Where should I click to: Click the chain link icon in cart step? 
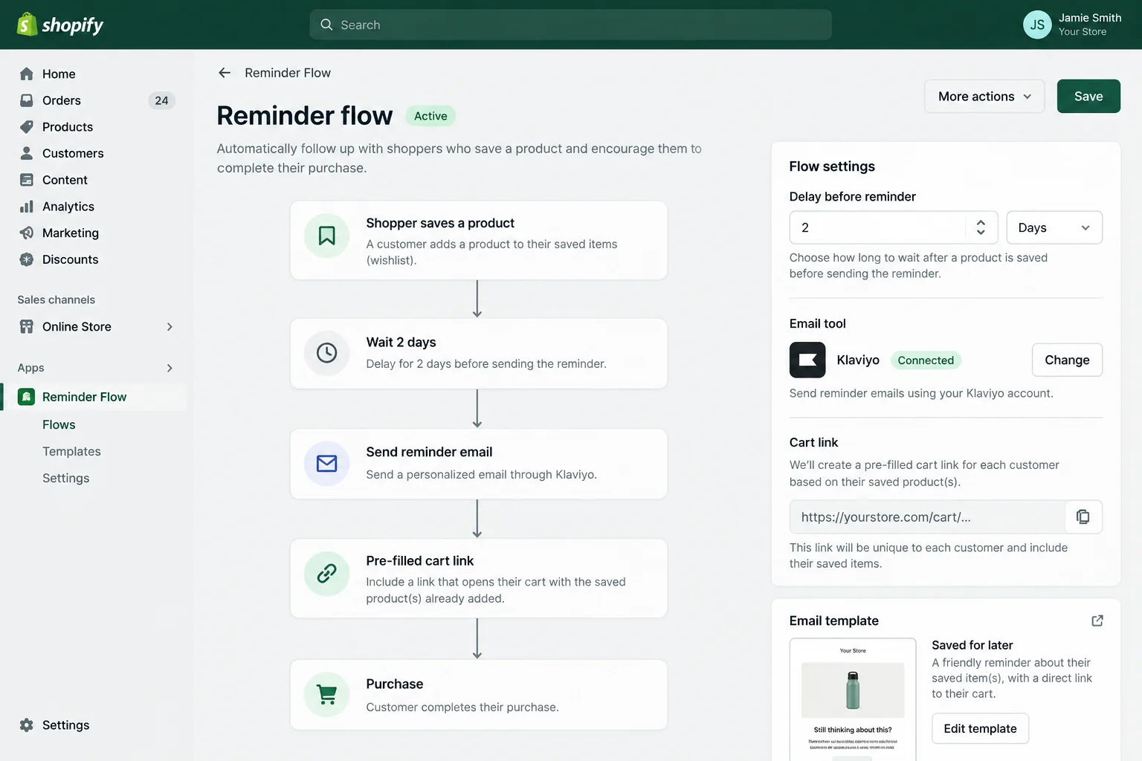coord(327,573)
